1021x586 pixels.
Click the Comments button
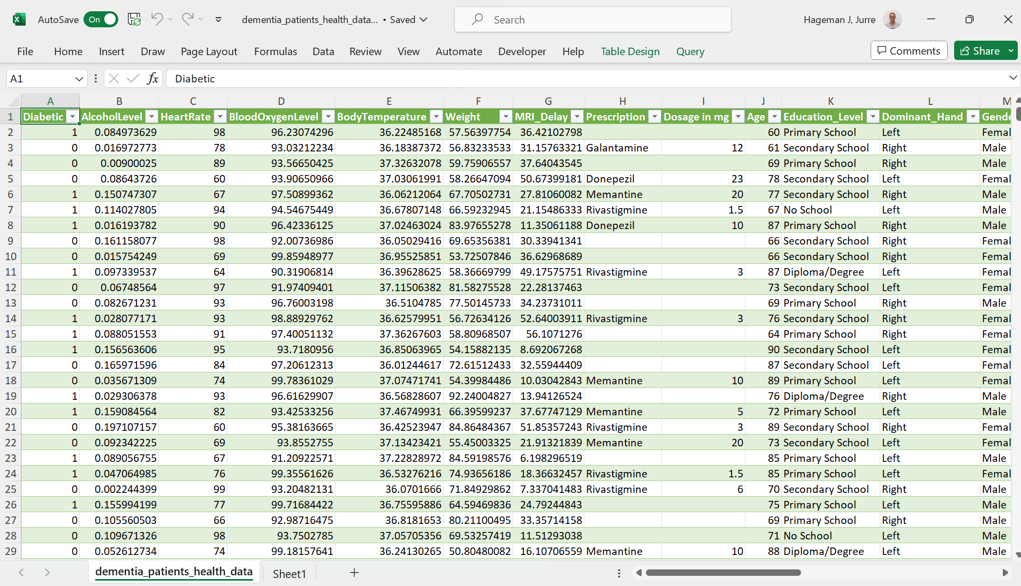909,51
